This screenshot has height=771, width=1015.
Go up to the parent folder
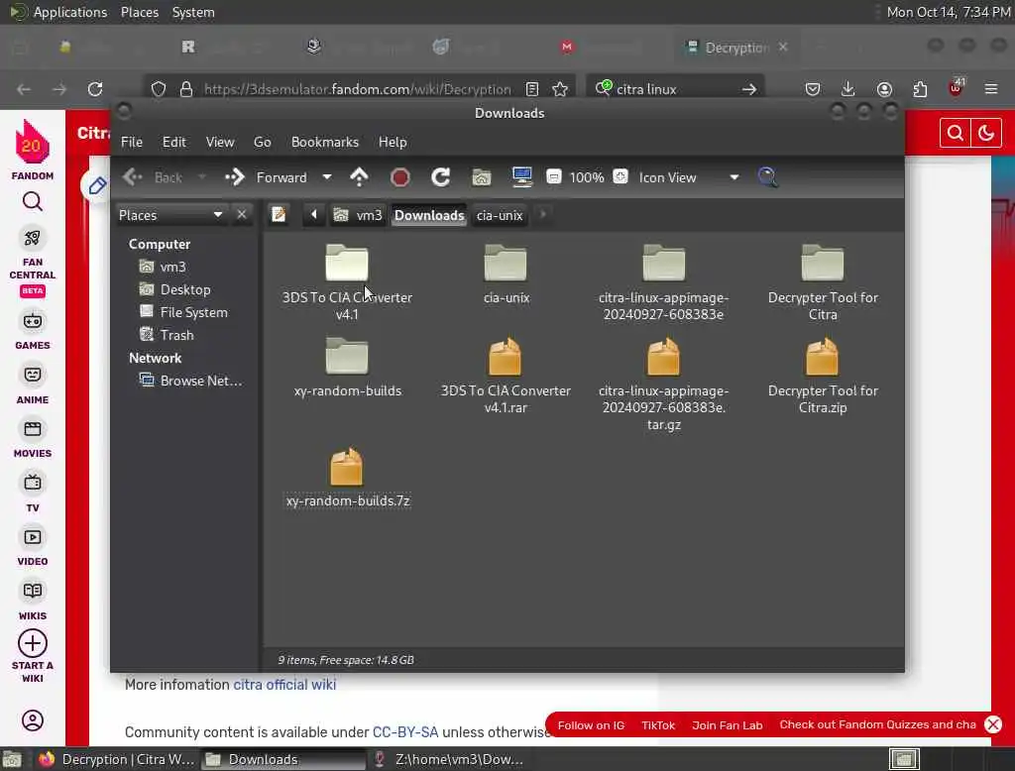click(359, 176)
